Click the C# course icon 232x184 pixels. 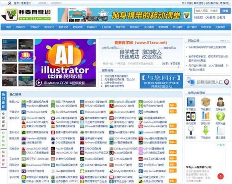(24, 171)
